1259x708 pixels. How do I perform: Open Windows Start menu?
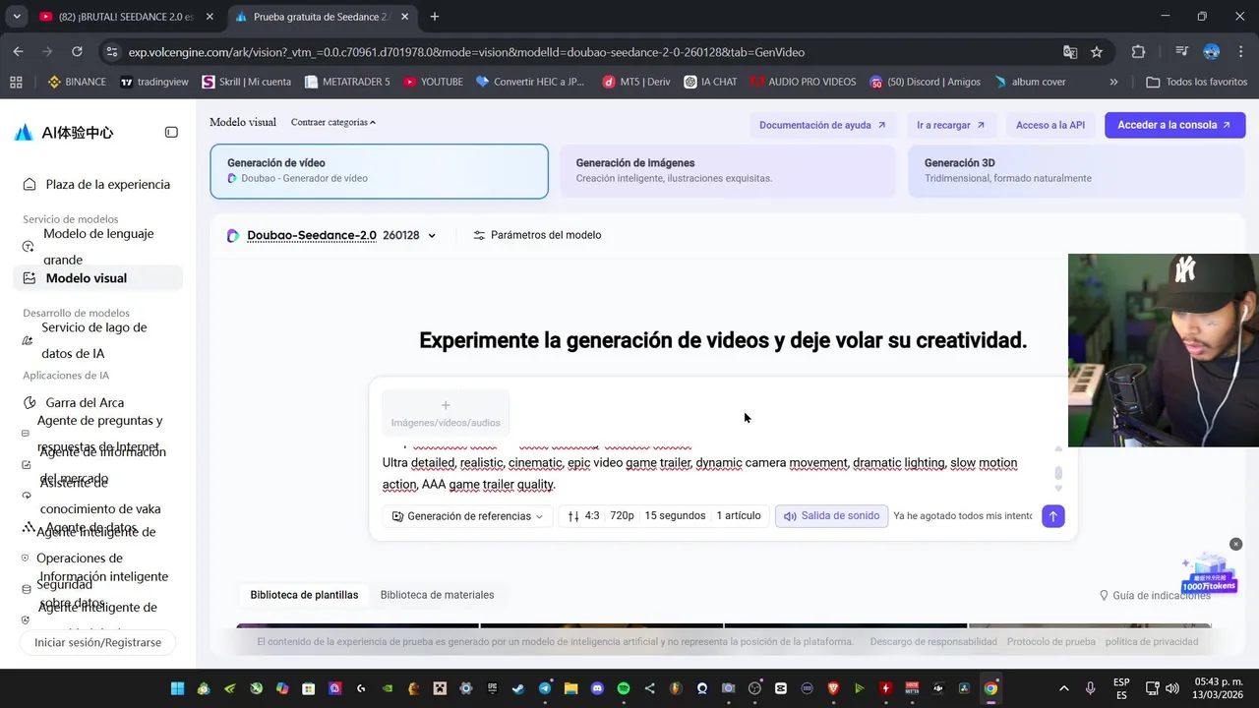coord(178,688)
